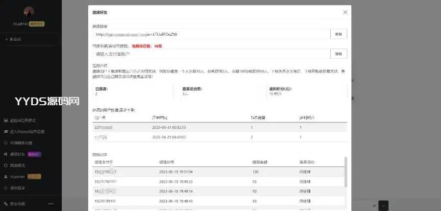Start a new chat from sidebar
Image resolution: width=441 pixels, height=211 pixels.
tap(20, 39)
